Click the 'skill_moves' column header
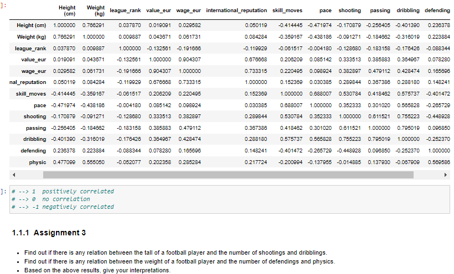This screenshot has height=274, width=454. (x=287, y=10)
